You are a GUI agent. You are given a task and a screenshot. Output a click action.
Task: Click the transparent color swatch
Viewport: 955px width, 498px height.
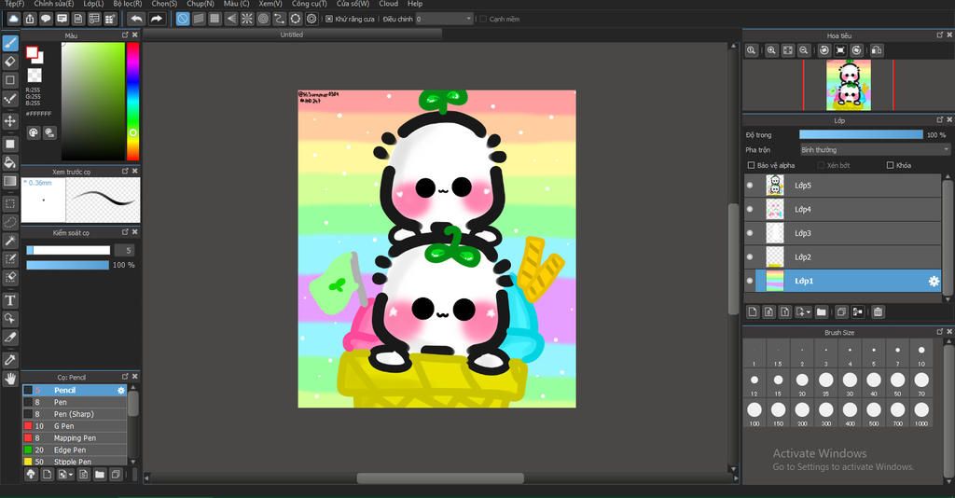tap(35, 75)
